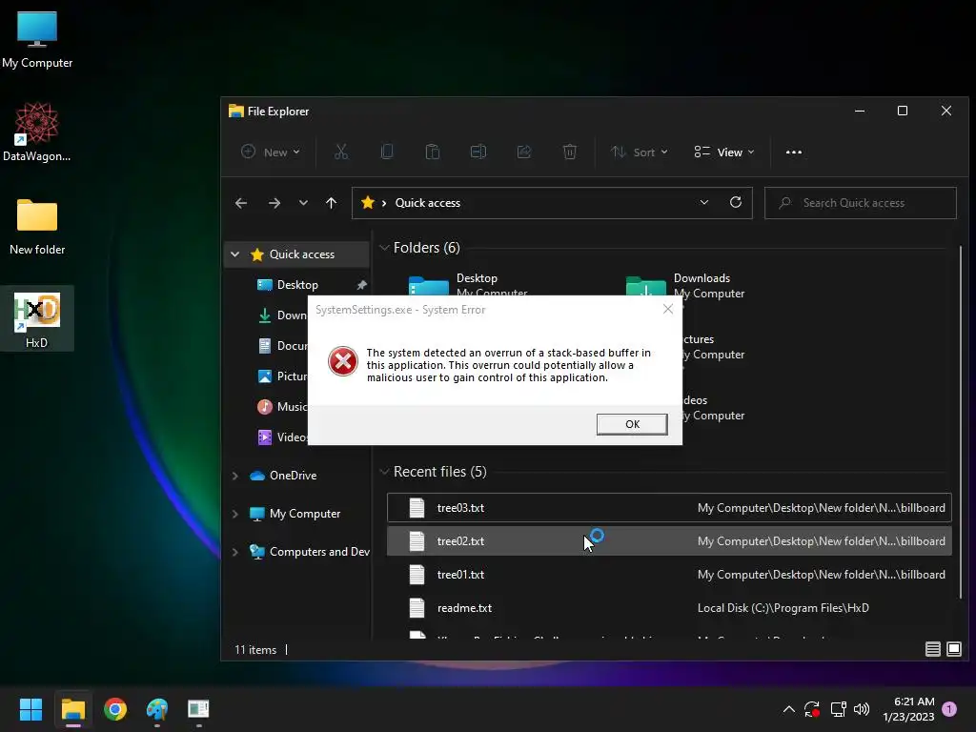Collapse the Recent files (5) group
The image size is (976, 732).
click(384, 472)
